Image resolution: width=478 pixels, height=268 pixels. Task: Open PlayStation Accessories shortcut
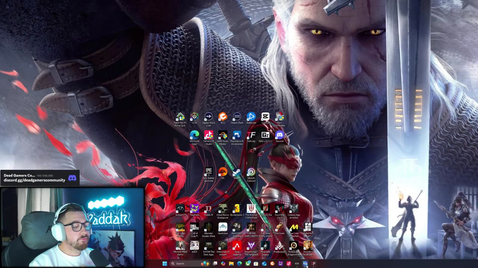pos(237,138)
